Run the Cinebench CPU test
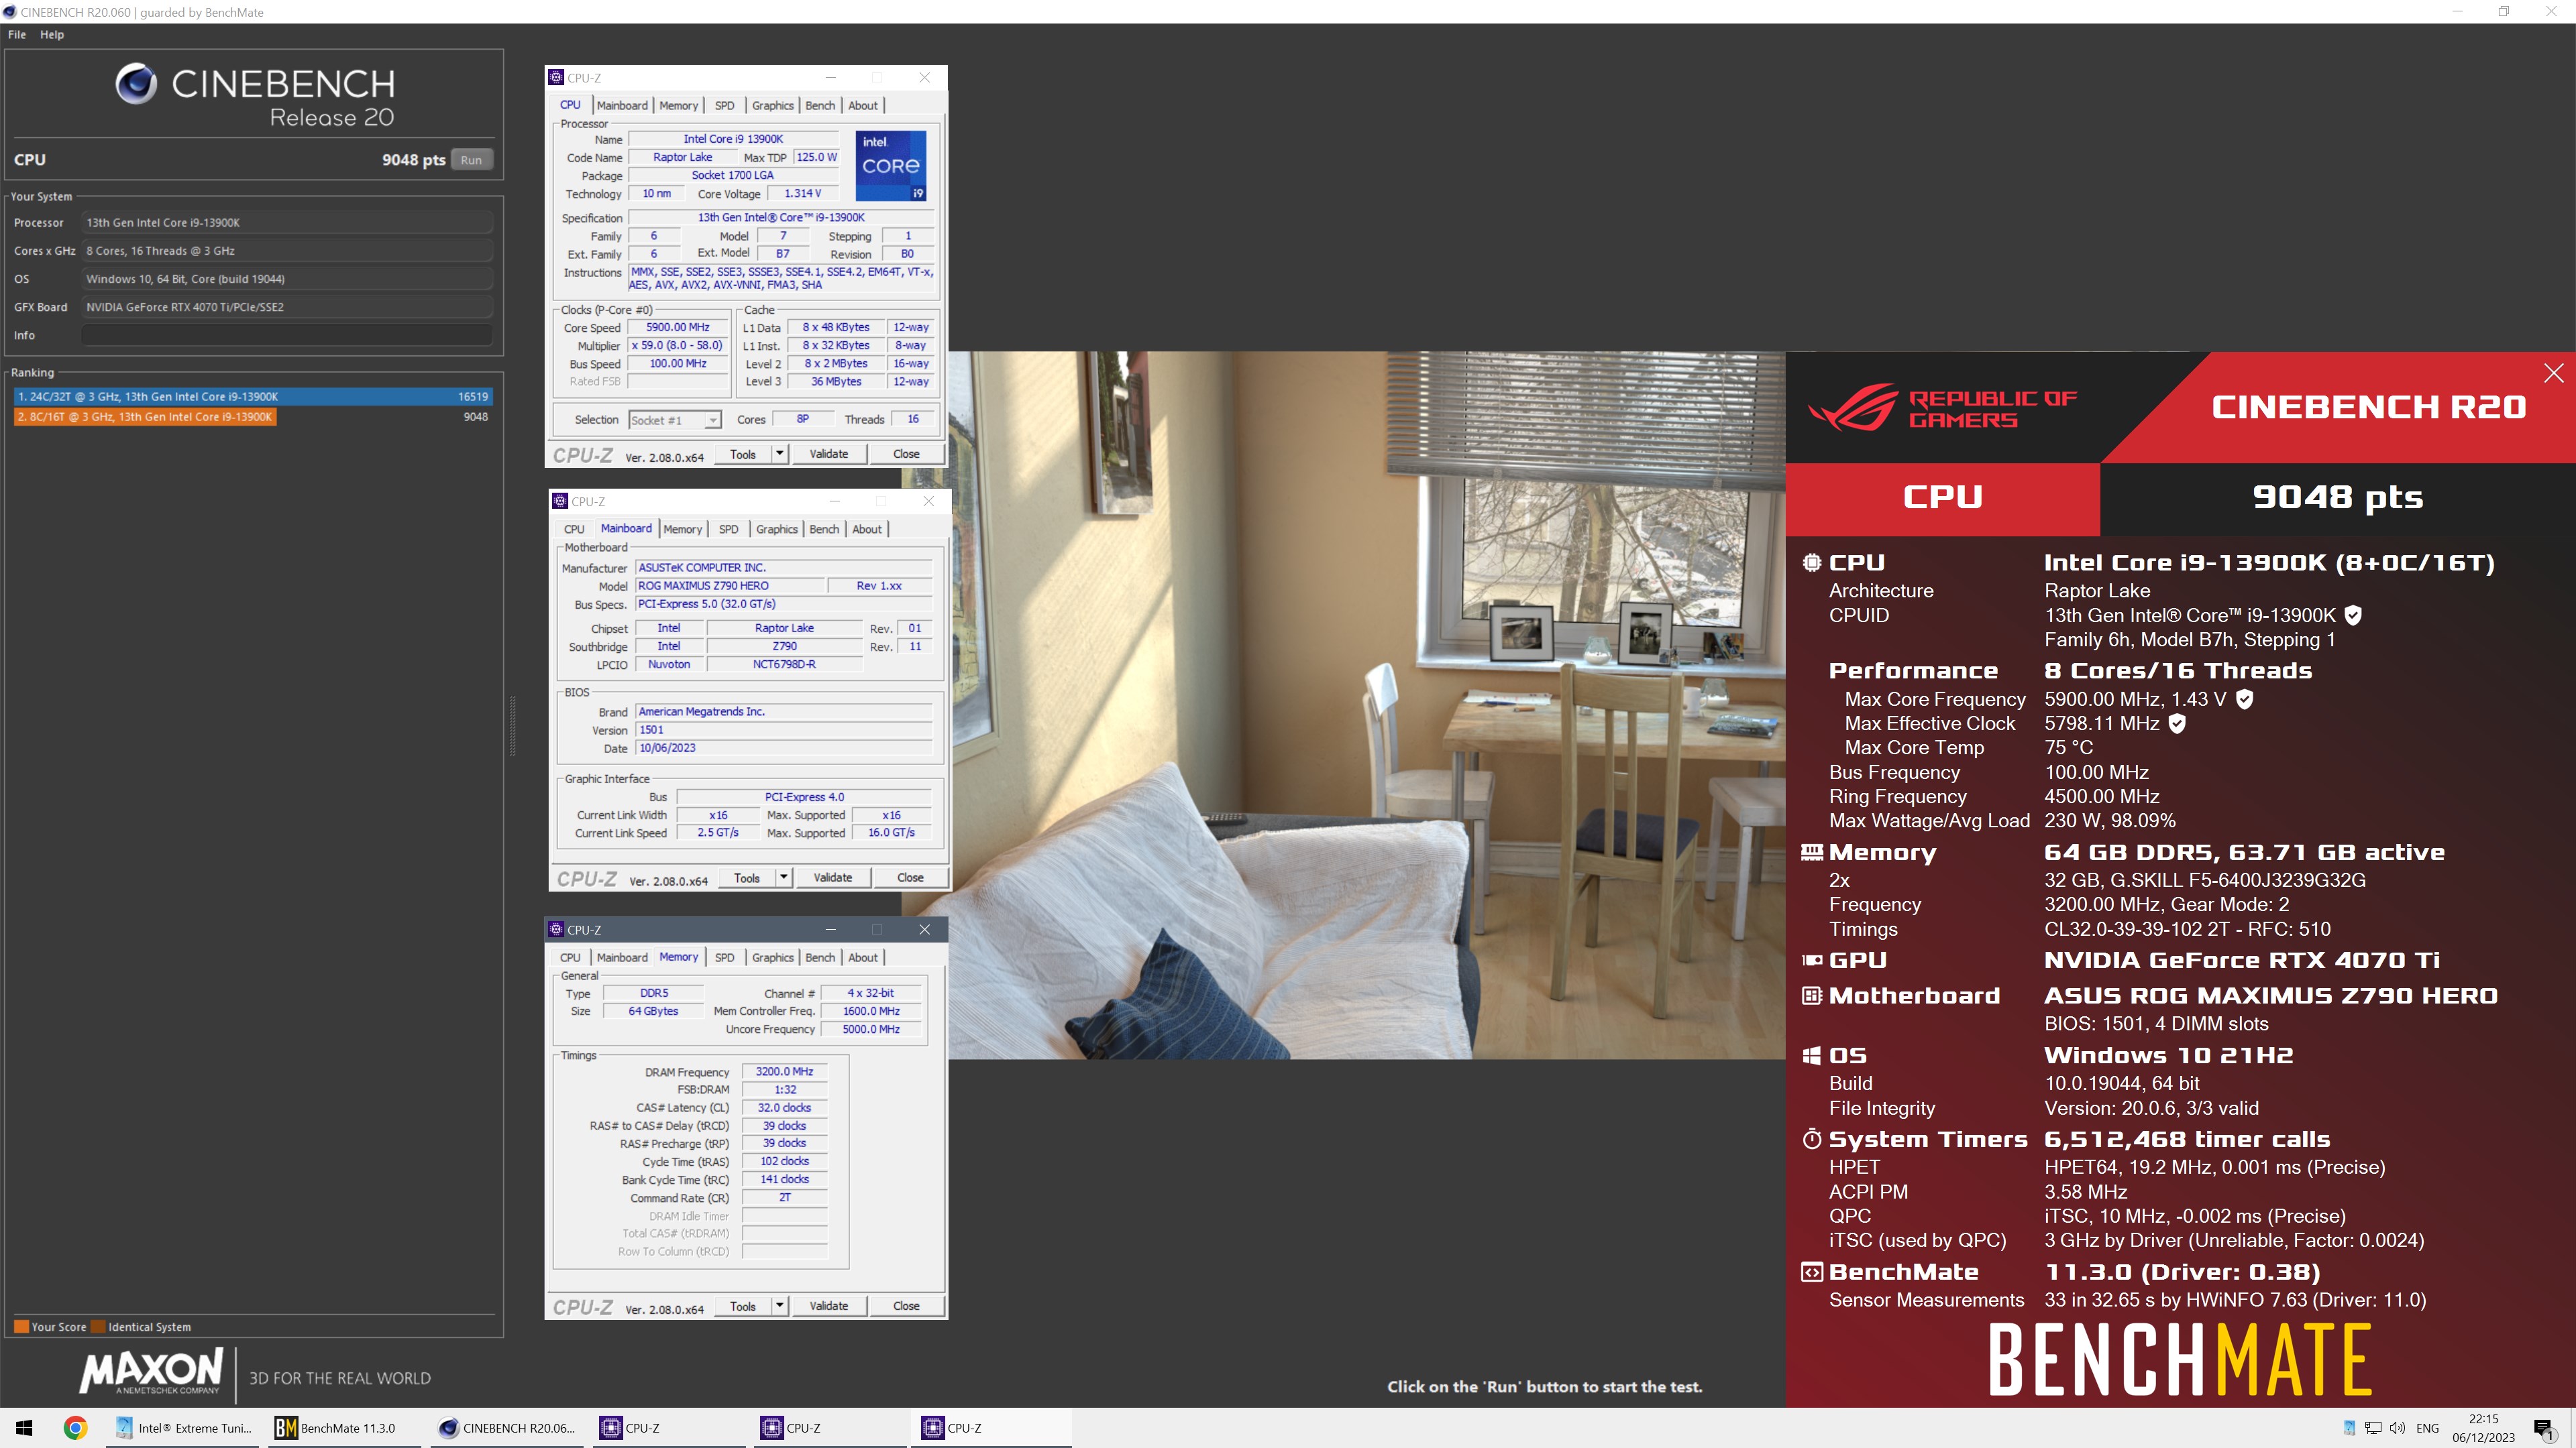The image size is (2576, 1448). click(471, 160)
